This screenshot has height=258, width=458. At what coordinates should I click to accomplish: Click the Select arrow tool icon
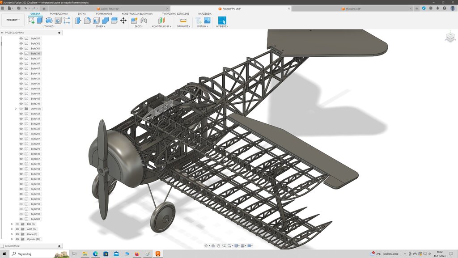[222, 20]
